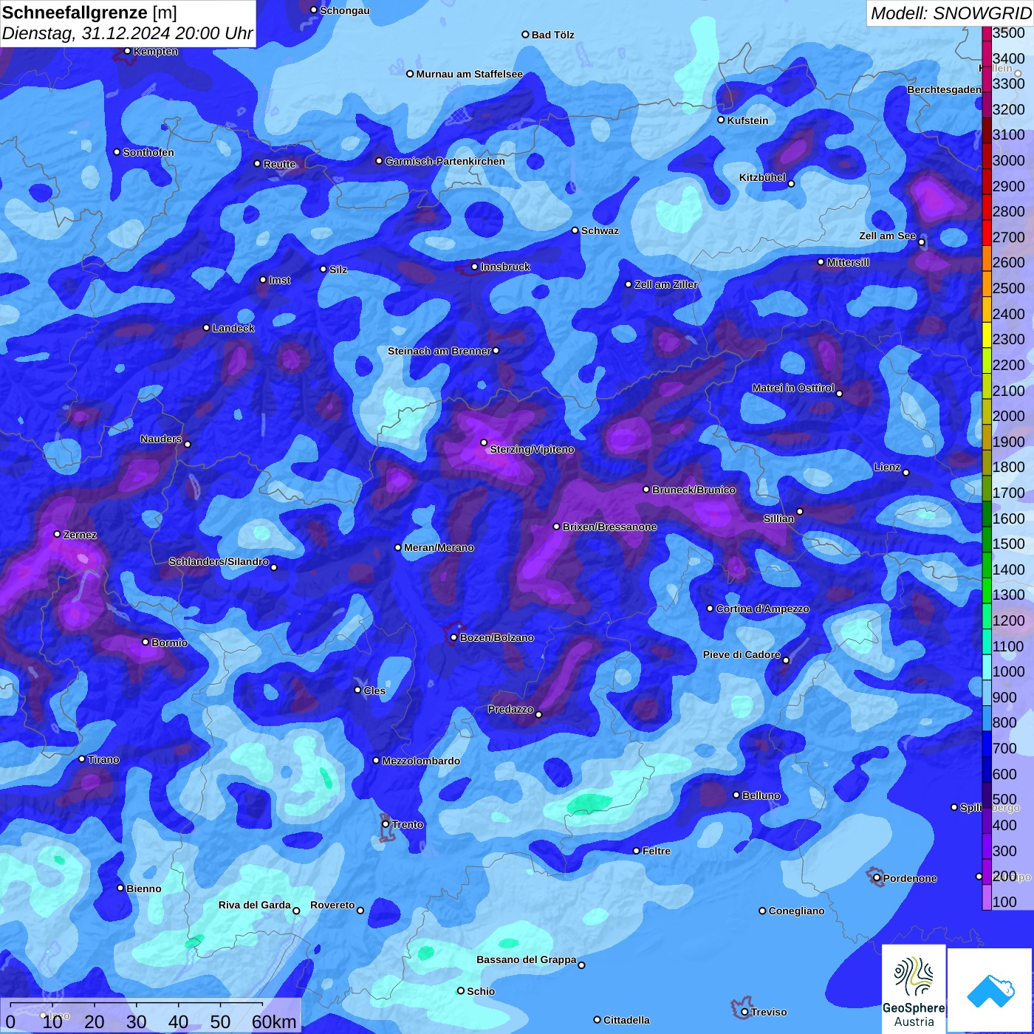
Task: Click the Lienz city marker dot
Action: point(906,473)
